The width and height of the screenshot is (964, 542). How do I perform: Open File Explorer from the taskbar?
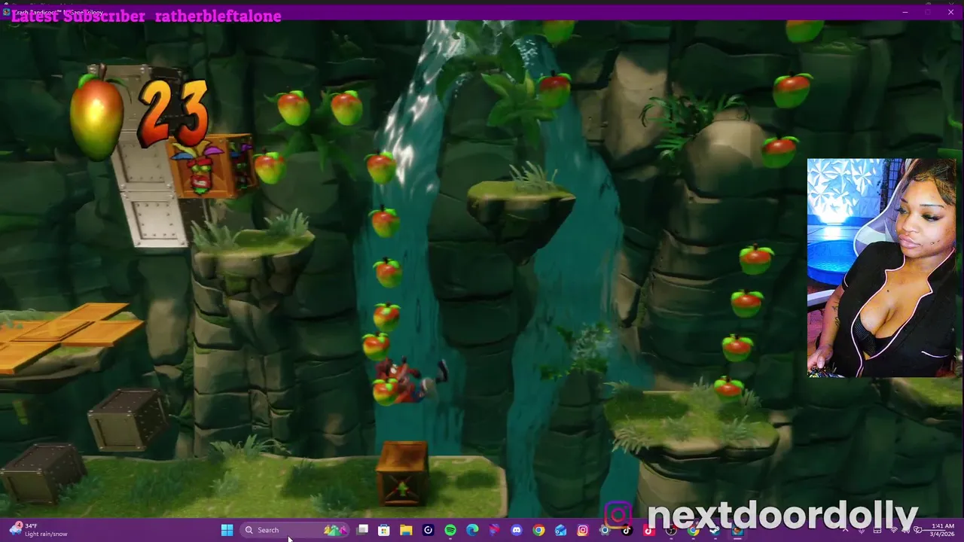[x=406, y=530]
